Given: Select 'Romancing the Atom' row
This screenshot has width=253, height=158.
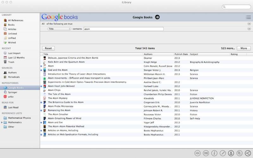Looking at the screenshot, I should (146, 110).
